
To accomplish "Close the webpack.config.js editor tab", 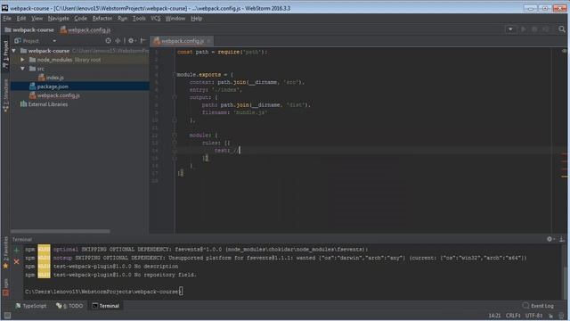I will click(x=208, y=41).
